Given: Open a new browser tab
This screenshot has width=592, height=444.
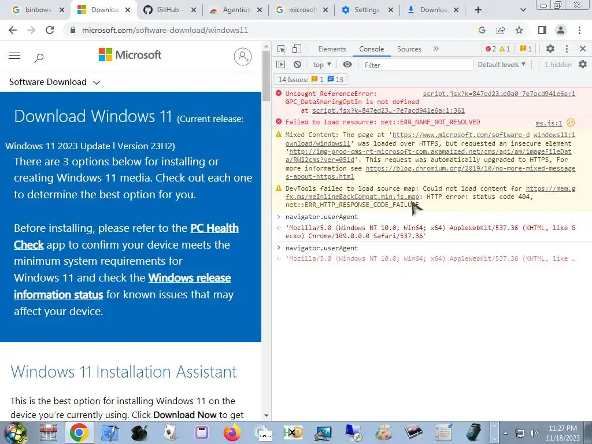Looking at the screenshot, I should (478, 10).
